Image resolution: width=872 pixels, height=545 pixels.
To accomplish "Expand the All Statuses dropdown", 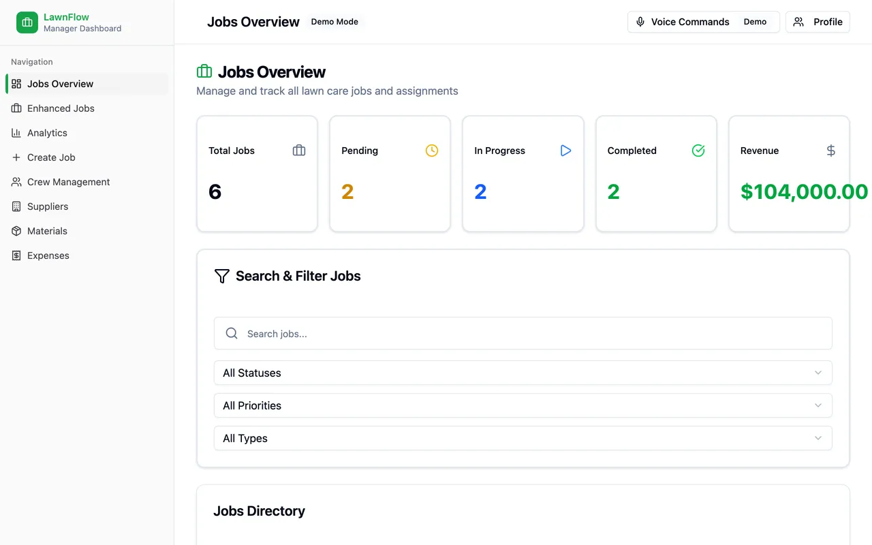I will pyautogui.click(x=523, y=373).
